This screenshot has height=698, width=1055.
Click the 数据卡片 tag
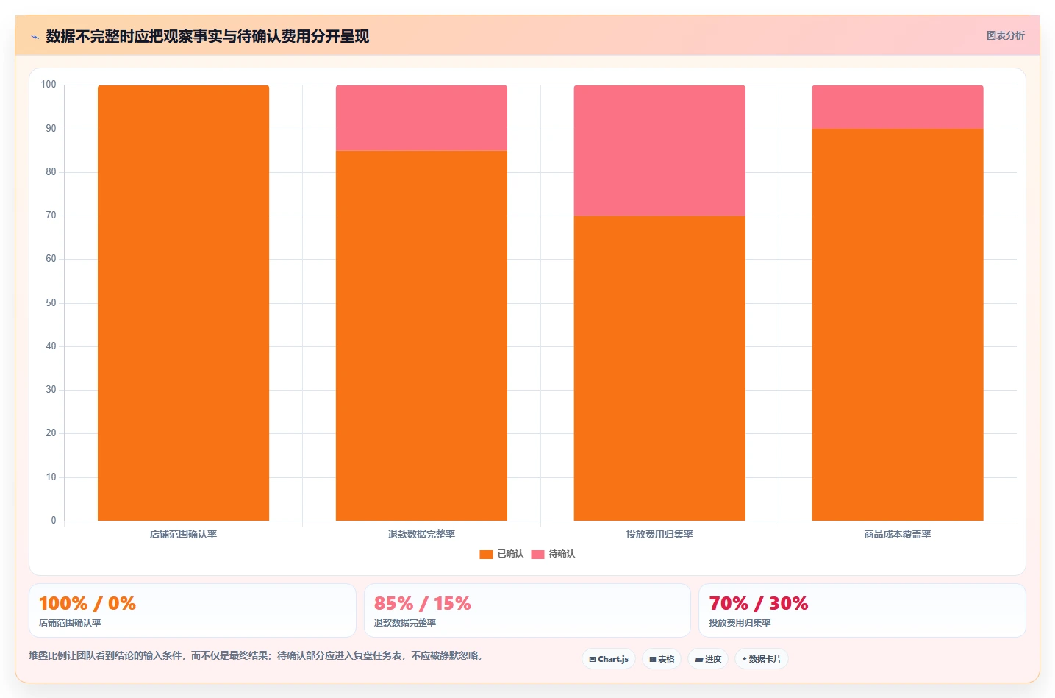[x=762, y=659]
